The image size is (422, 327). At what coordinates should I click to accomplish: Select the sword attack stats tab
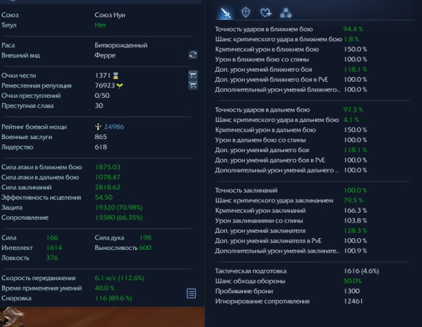coord(225,12)
